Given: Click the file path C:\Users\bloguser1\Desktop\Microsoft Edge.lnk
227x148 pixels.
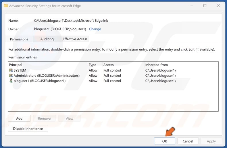Looking at the screenshot, I should tap(71, 21).
